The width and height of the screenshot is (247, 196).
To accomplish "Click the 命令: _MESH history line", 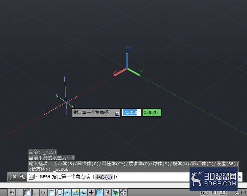I will [42, 152].
